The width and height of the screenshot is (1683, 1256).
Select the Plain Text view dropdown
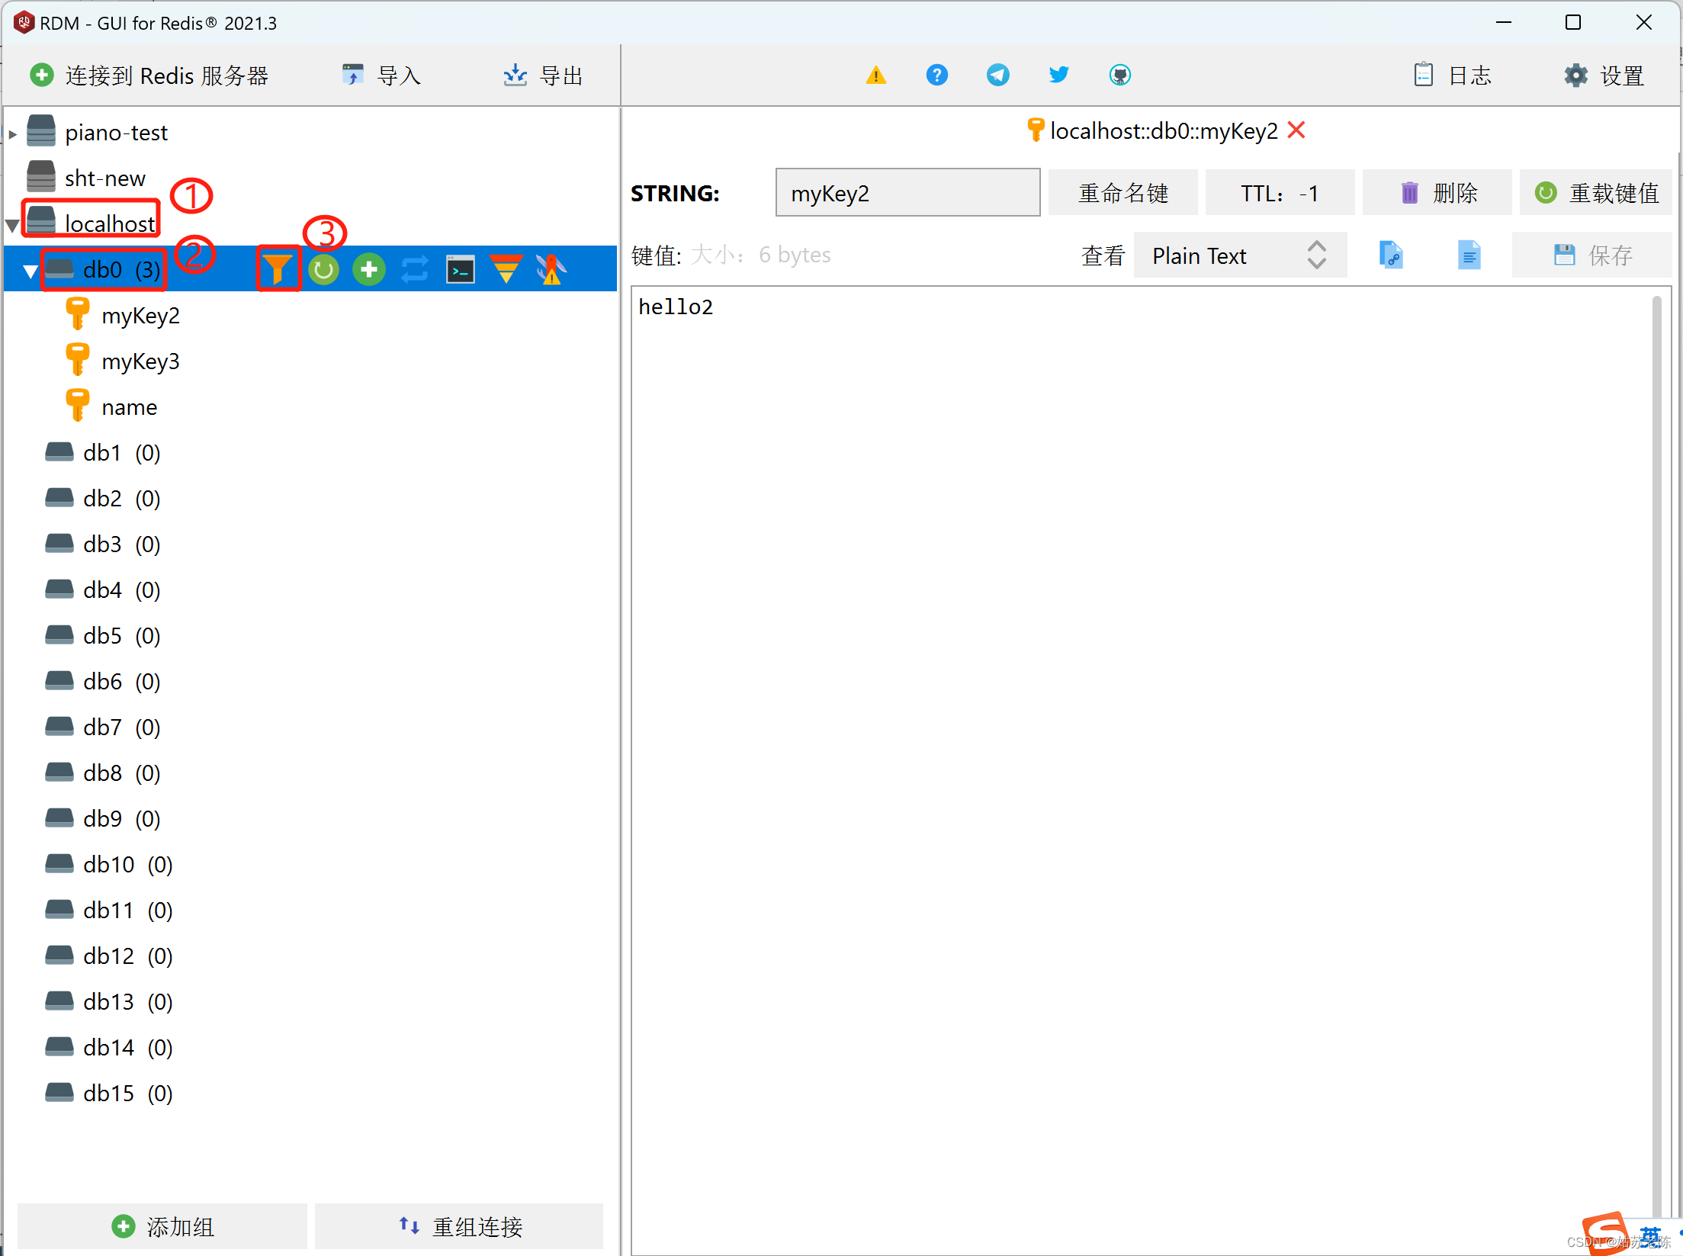(x=1235, y=256)
